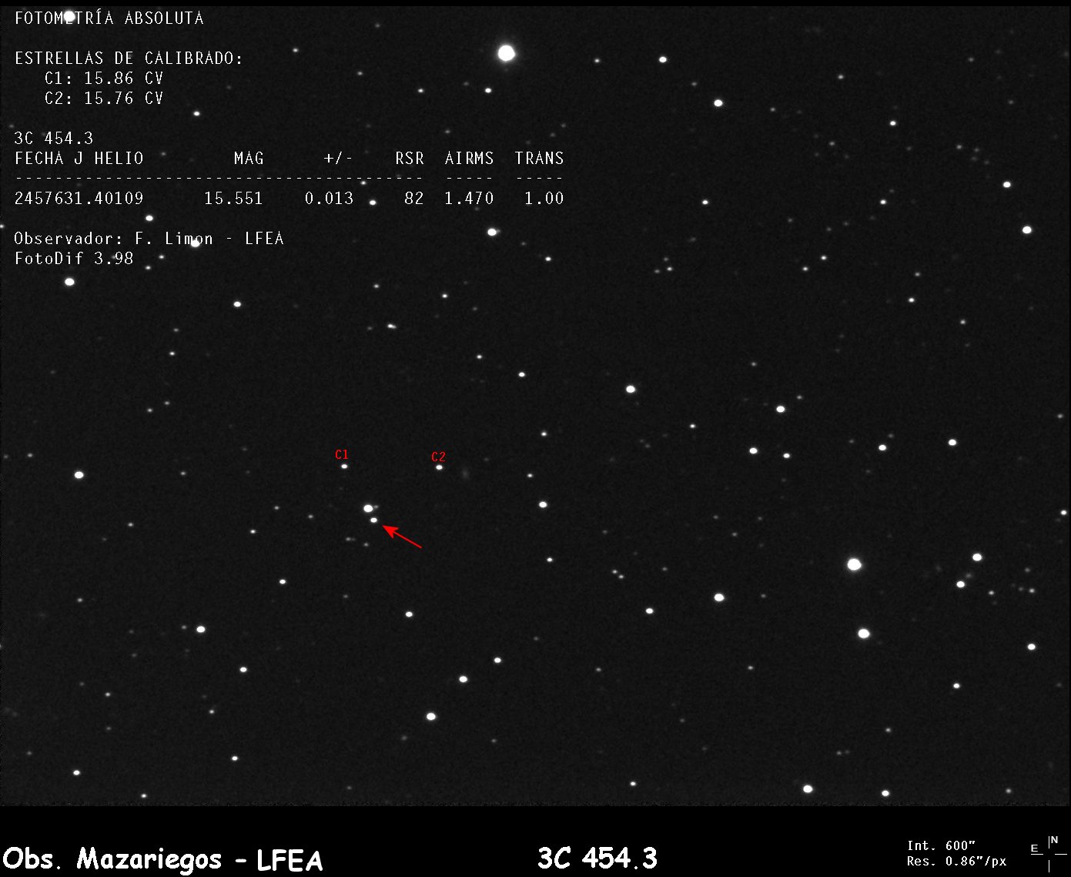Click the 'FotoDif 3.98' software label
The height and width of the screenshot is (877, 1071).
tap(74, 259)
